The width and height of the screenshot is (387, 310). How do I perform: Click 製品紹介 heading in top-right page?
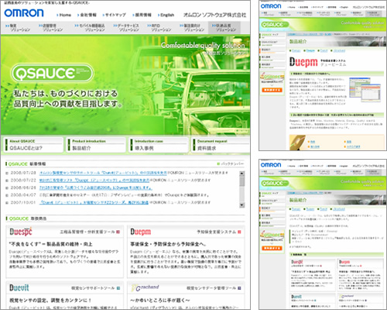click(x=298, y=41)
